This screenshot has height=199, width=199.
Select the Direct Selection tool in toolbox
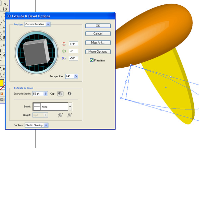pyautogui.click(x=5, y=3)
